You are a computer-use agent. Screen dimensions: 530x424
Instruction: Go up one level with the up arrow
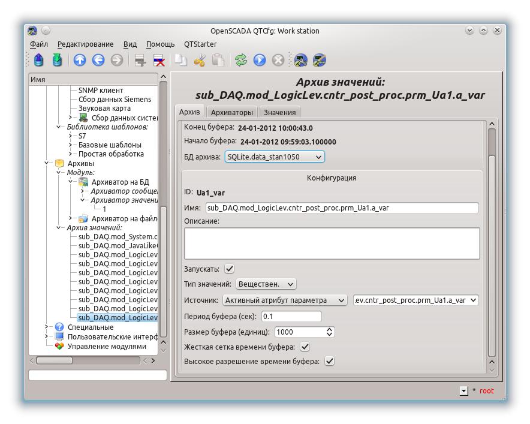point(80,60)
